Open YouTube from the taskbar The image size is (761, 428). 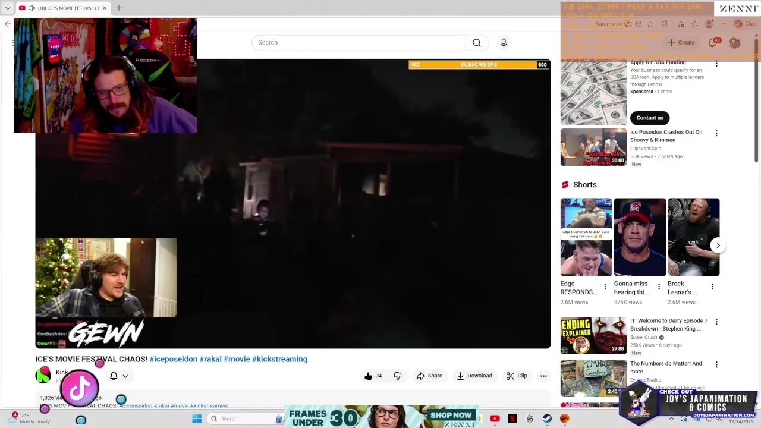point(495,418)
